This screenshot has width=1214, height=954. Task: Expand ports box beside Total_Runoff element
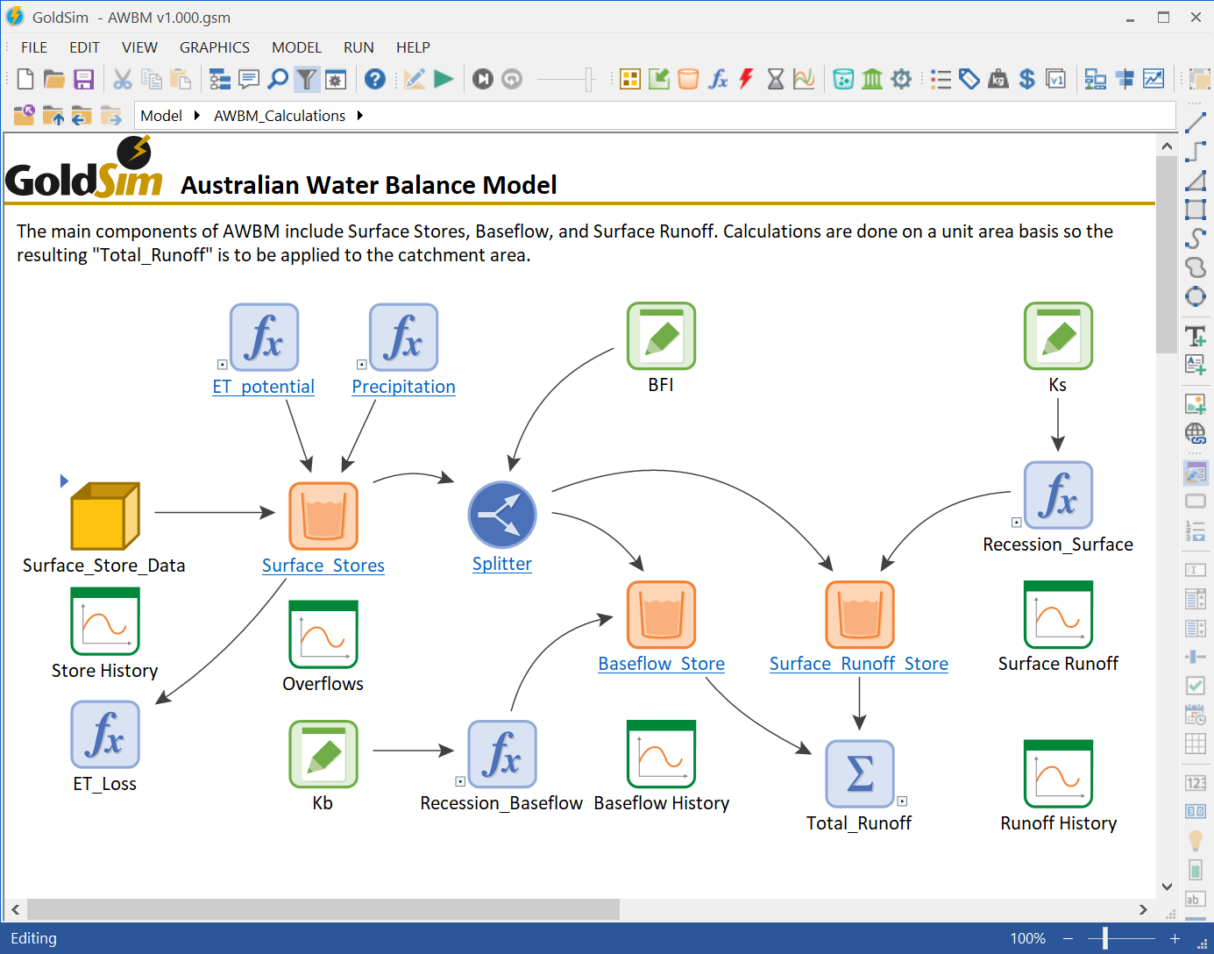(x=902, y=801)
